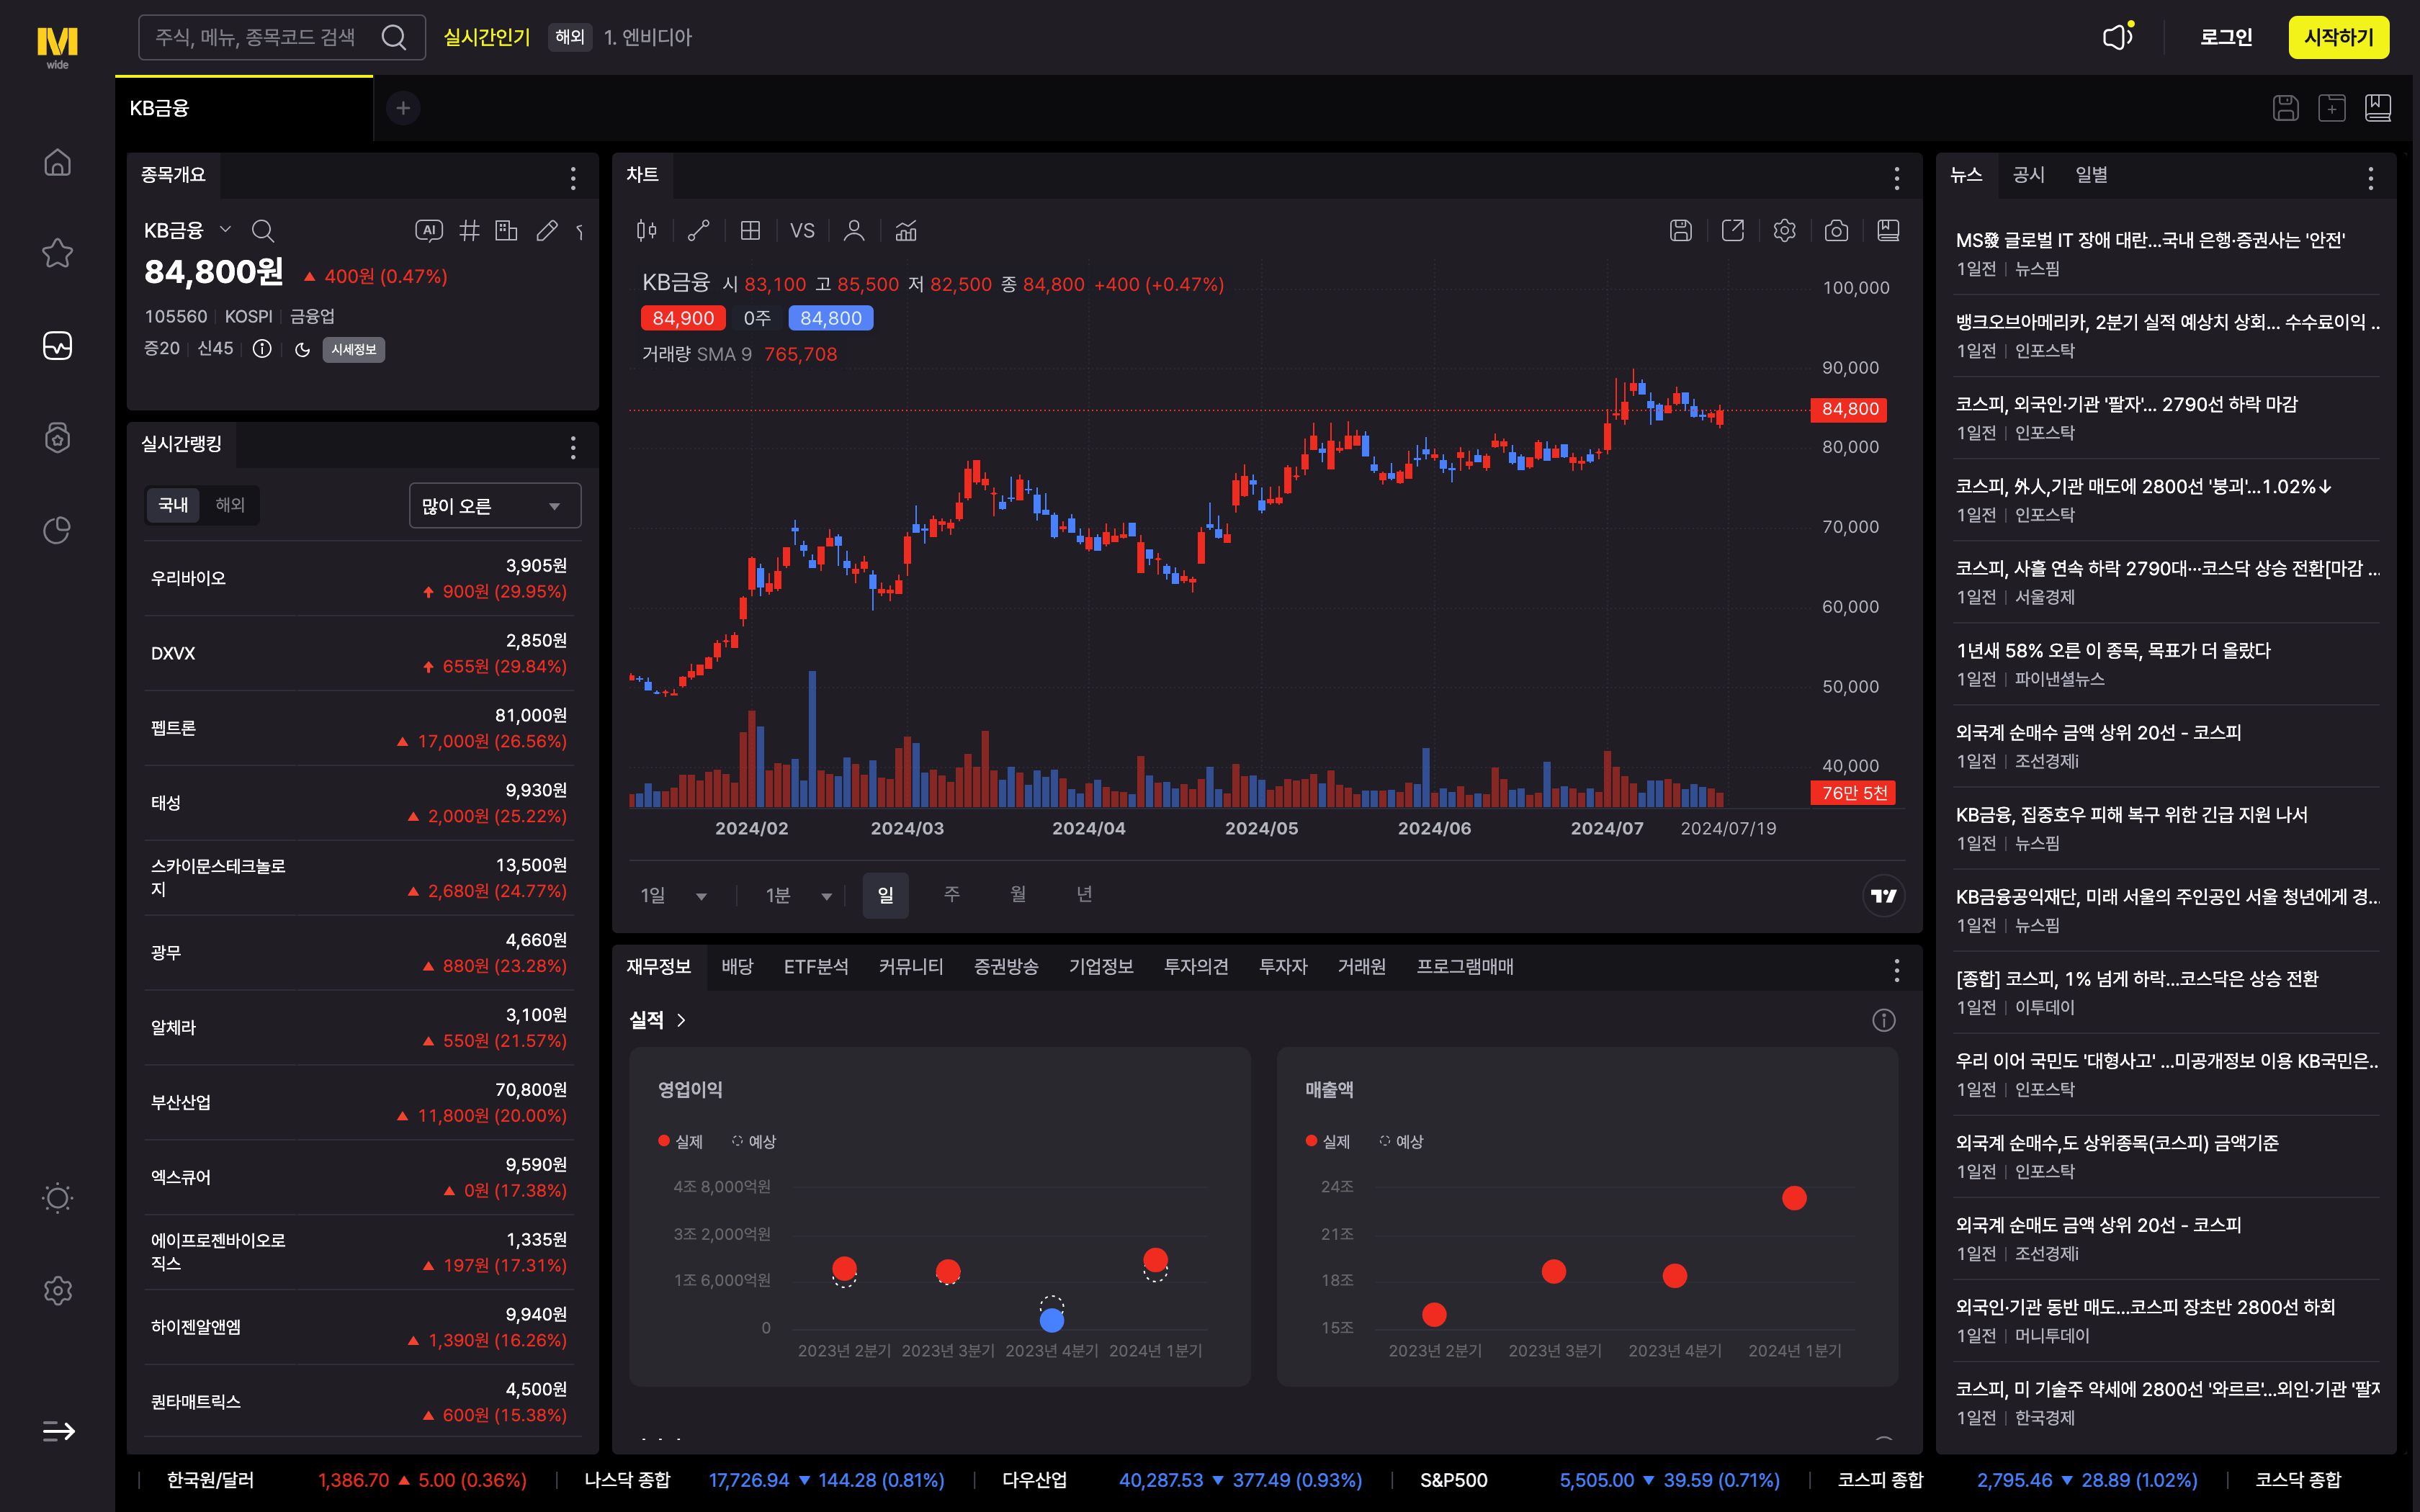Open 실시간랭킹 panel three-dot menu
The image size is (2420, 1512).
(573, 447)
